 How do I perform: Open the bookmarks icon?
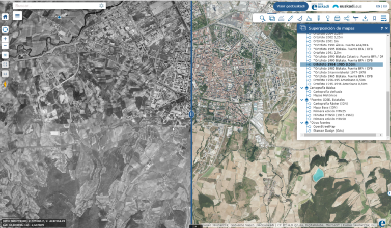(x=374, y=18)
